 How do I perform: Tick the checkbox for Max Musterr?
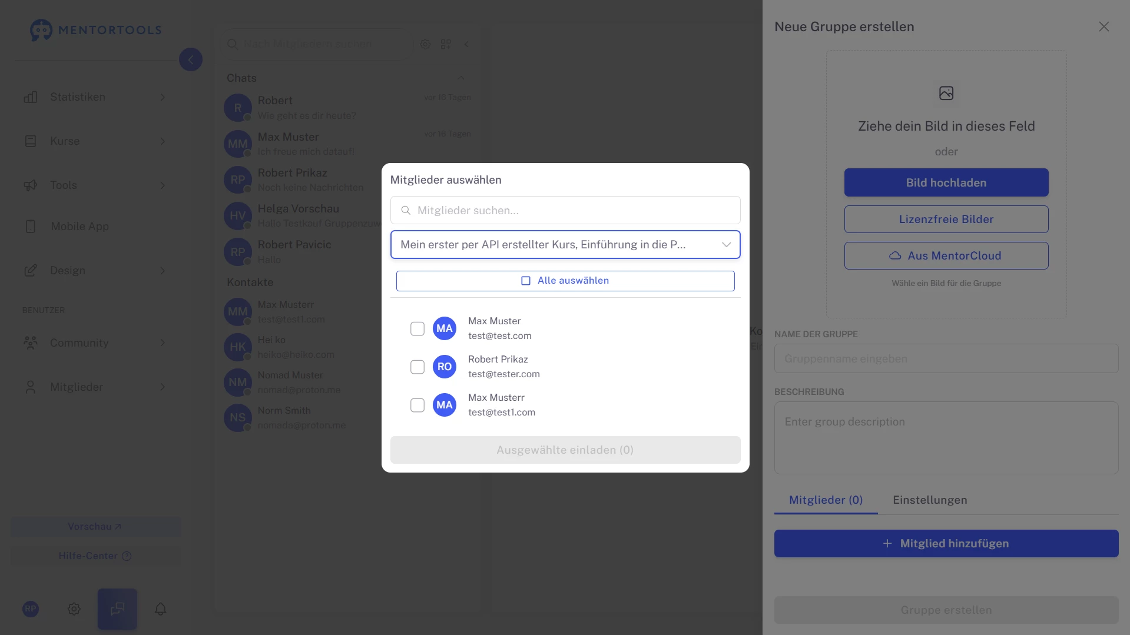pos(417,405)
